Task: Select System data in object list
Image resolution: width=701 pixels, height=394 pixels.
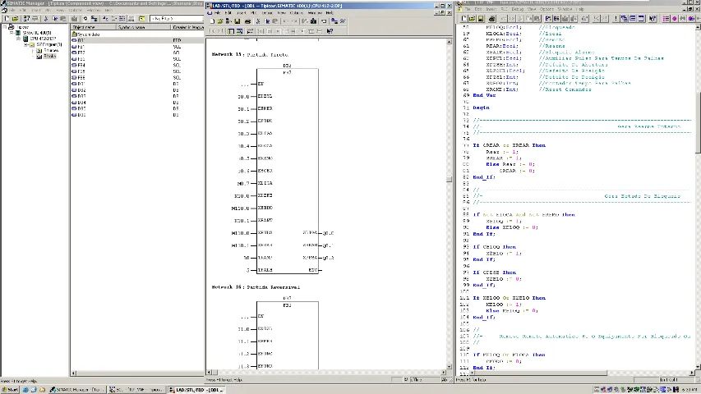Action: point(89,34)
